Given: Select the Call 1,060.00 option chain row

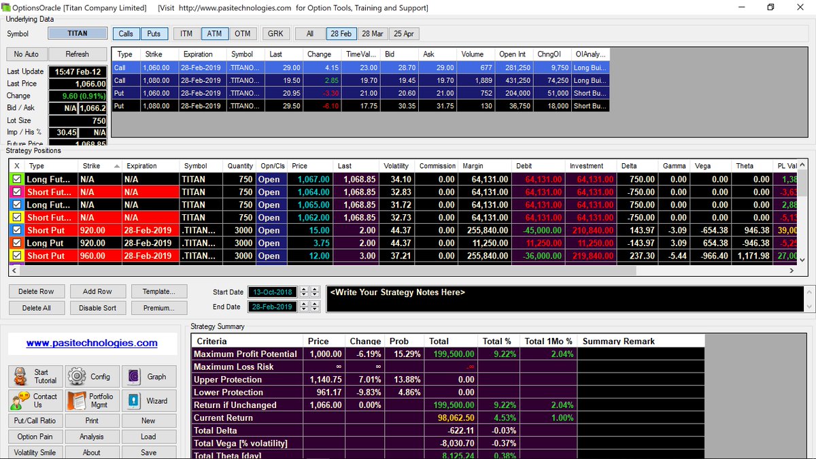Looking at the screenshot, I should 360,67.
